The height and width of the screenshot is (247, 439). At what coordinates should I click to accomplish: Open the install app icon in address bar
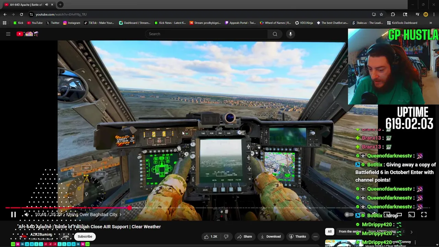coord(374,14)
